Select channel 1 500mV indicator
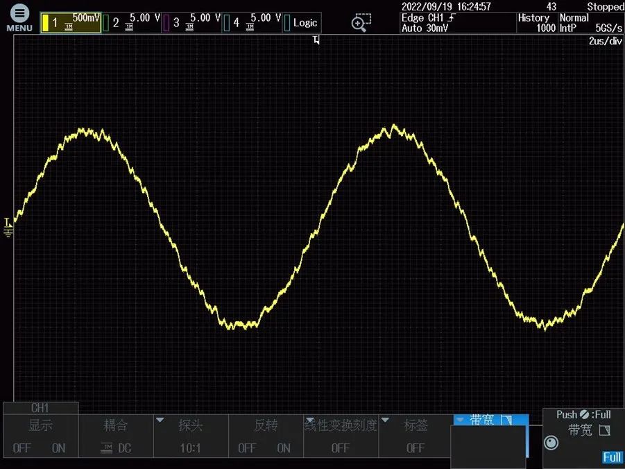Screen dimensions: 625x469 pos(70,23)
